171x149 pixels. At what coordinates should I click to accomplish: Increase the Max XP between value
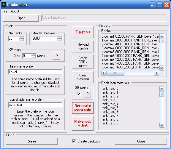(x=60, y=38)
